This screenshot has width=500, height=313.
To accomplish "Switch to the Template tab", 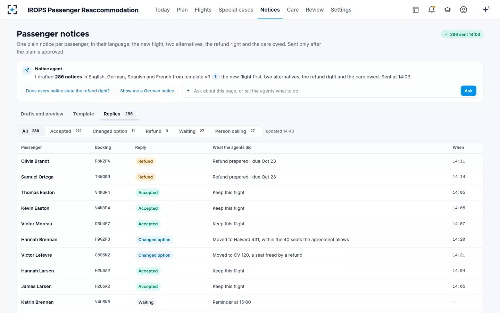I will [x=84, y=114].
